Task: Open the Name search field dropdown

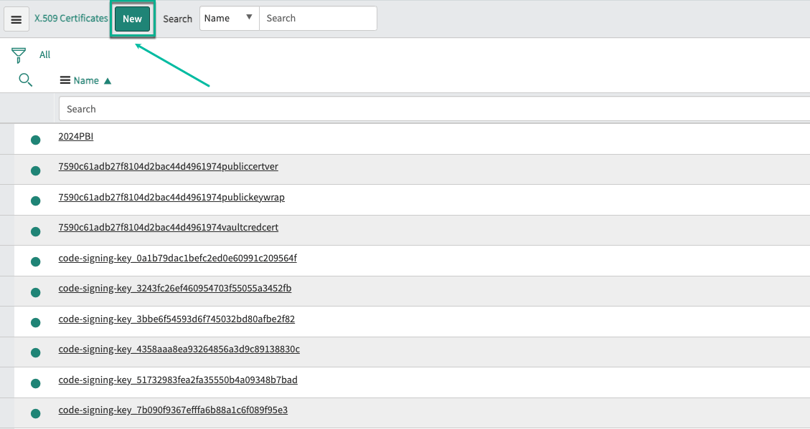Action: point(229,19)
